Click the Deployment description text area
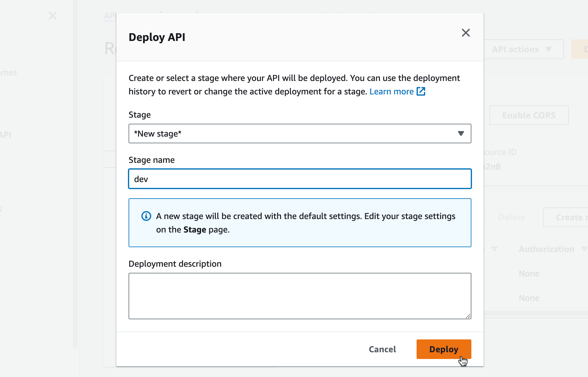The width and height of the screenshot is (588, 377). 300,296
